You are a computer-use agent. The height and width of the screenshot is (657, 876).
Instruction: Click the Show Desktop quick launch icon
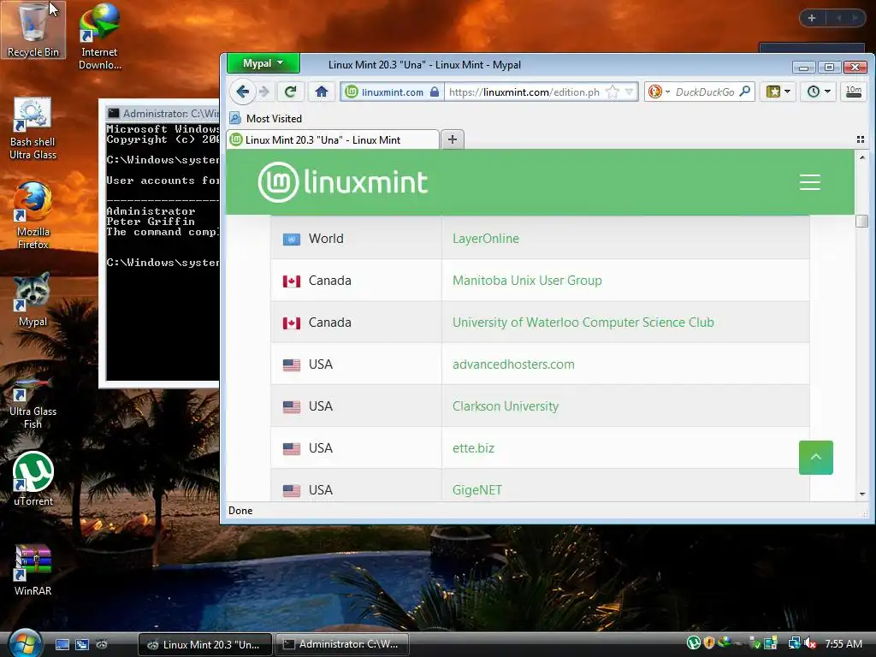click(62, 644)
